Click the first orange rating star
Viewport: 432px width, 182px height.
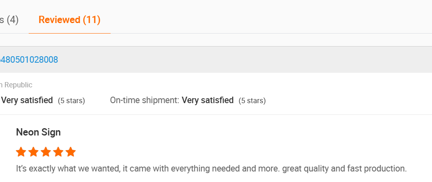(x=21, y=152)
